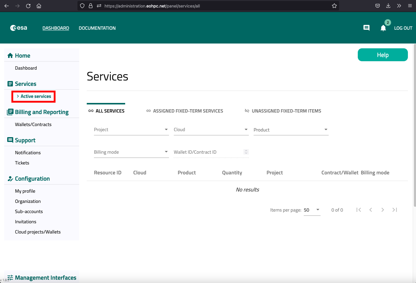Image resolution: width=416 pixels, height=283 pixels.
Task: Switch to Assigned Fixed-Term Services tab
Action: 185,111
